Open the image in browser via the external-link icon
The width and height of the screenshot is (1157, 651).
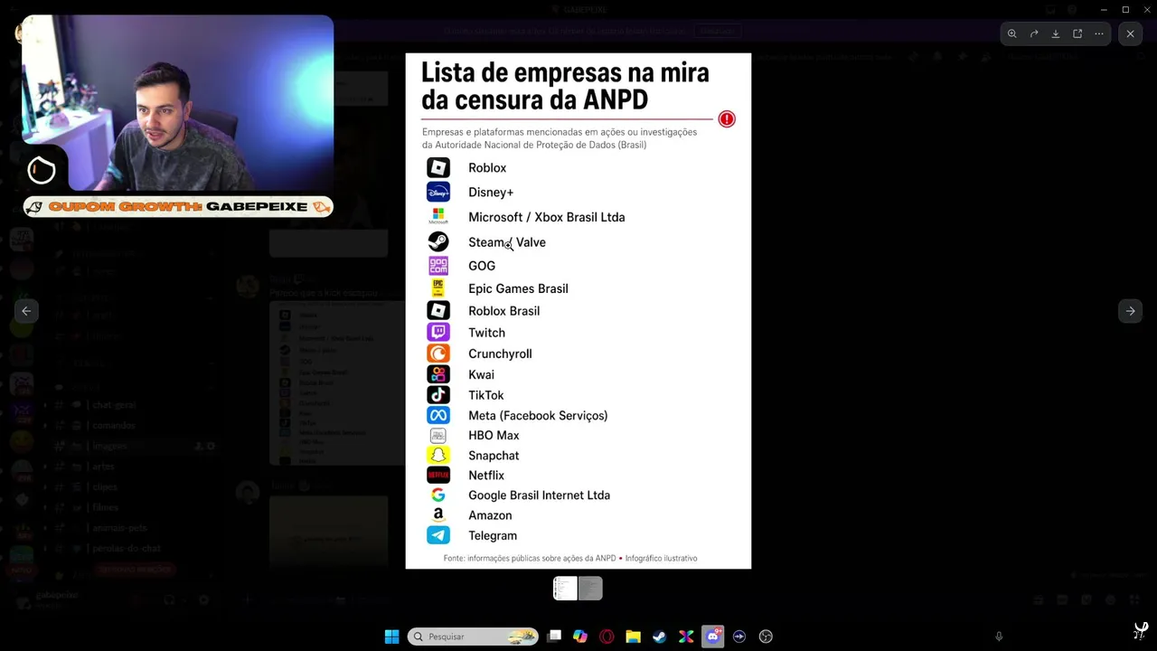[1077, 34]
